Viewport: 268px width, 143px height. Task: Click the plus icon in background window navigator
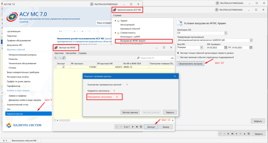click(236, 134)
